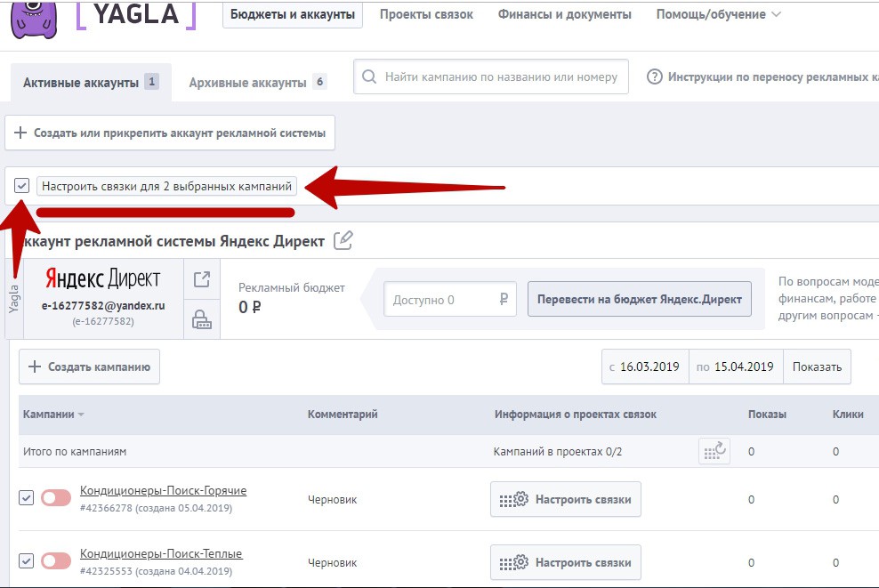Click campaign number #42325553 text
Screen dimensions: 879x588
point(106,571)
